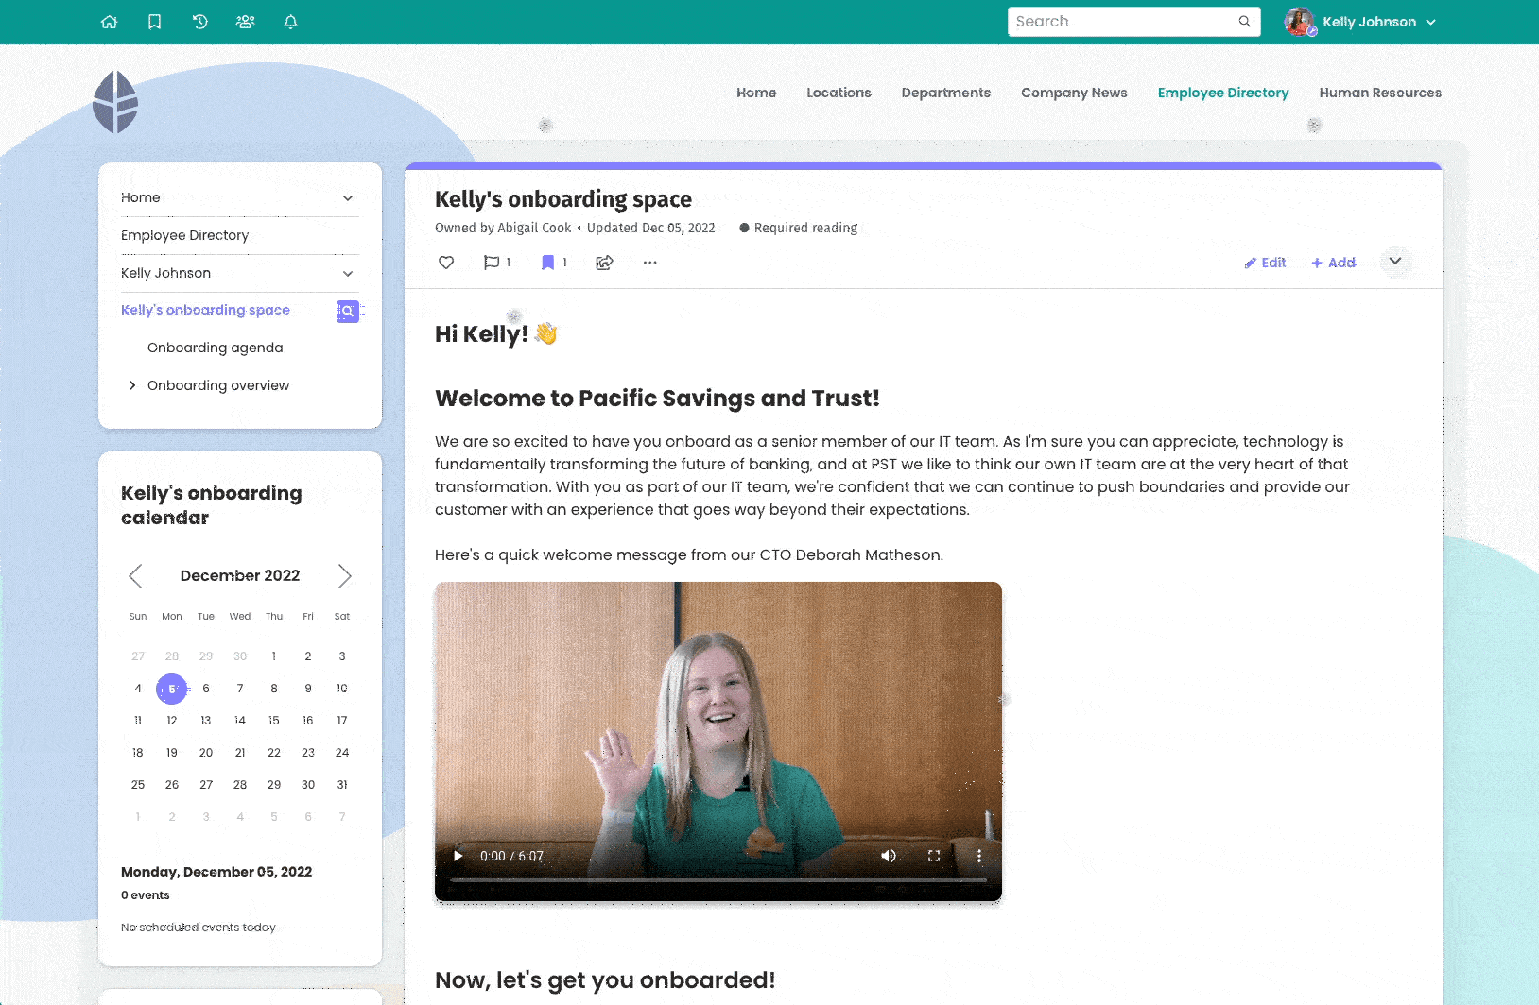Enter video fullscreen mode
This screenshot has height=1005, width=1539.
(934, 856)
